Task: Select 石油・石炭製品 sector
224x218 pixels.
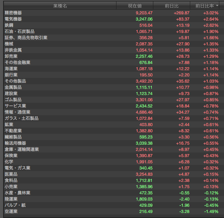Action: (114, 31)
